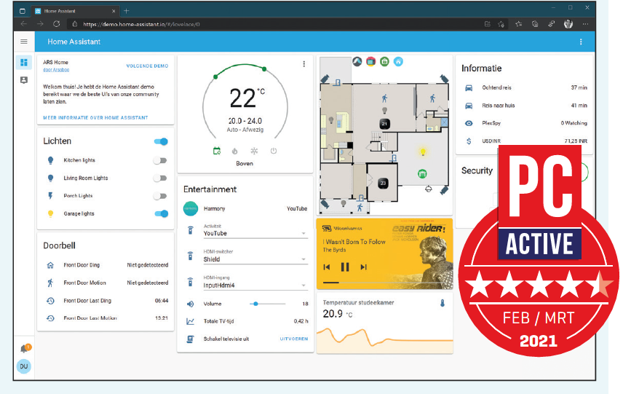
Task: Click the volume speaker icon
Action: point(190,304)
